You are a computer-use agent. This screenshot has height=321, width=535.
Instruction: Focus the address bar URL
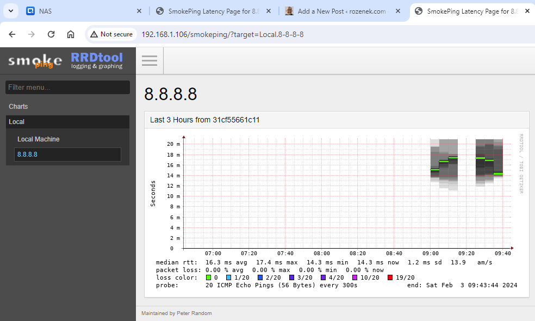coord(222,34)
